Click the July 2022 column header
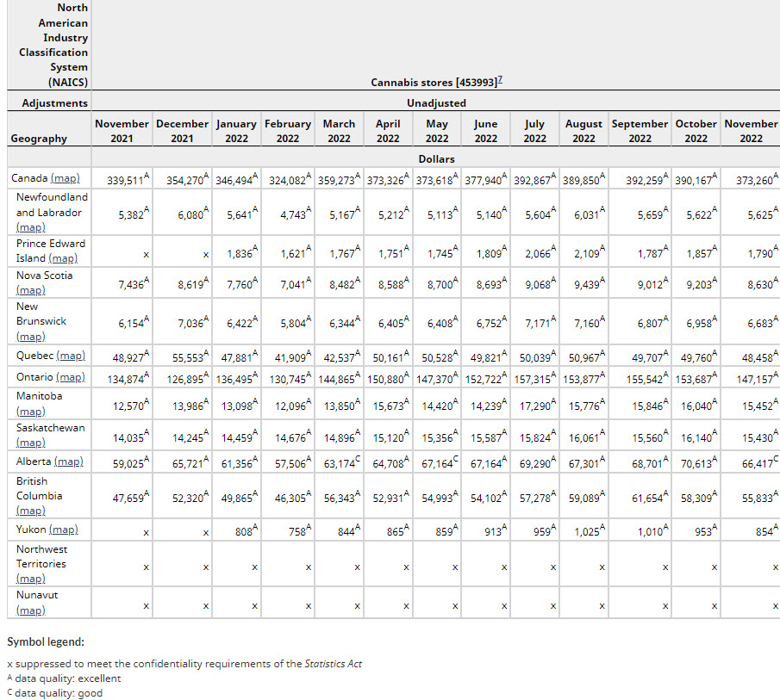 point(534,131)
